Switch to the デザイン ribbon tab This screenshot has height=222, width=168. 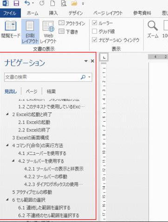coord(76,13)
